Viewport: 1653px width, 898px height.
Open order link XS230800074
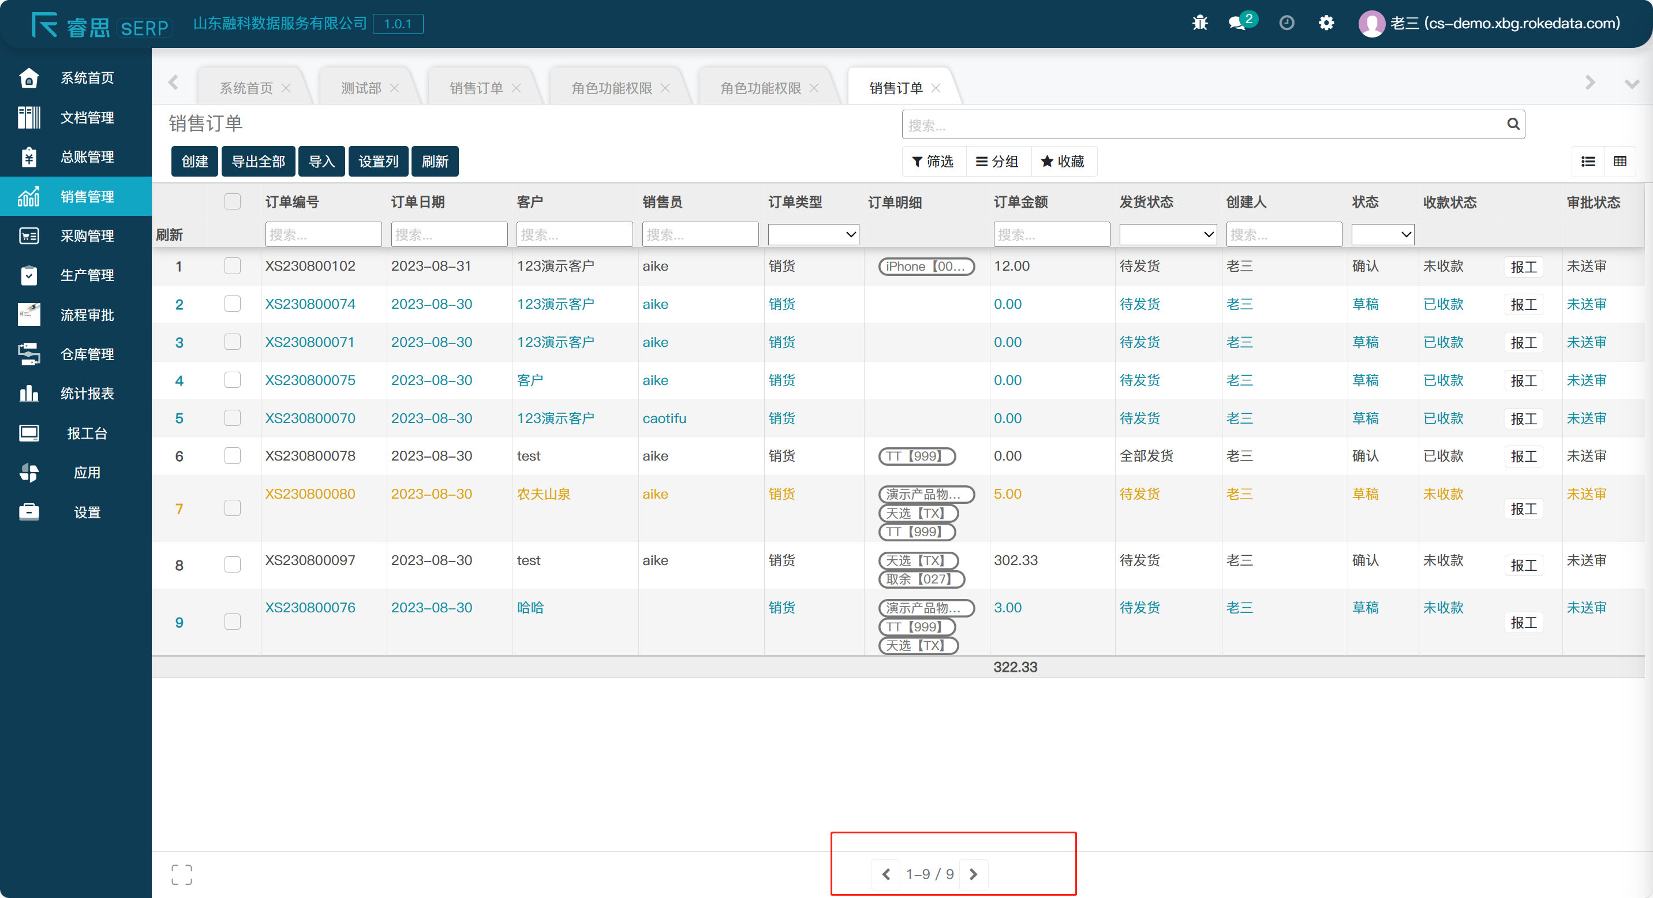click(310, 304)
